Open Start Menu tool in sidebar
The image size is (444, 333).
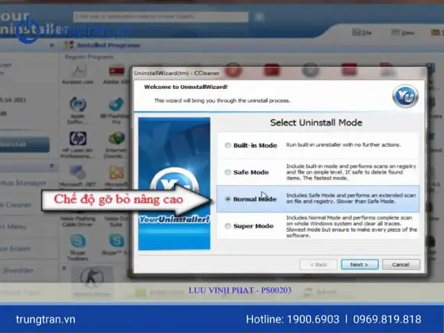click(x=13, y=227)
